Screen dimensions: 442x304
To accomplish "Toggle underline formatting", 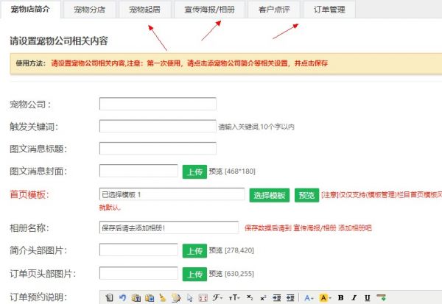I will pyautogui.click(x=368, y=297).
